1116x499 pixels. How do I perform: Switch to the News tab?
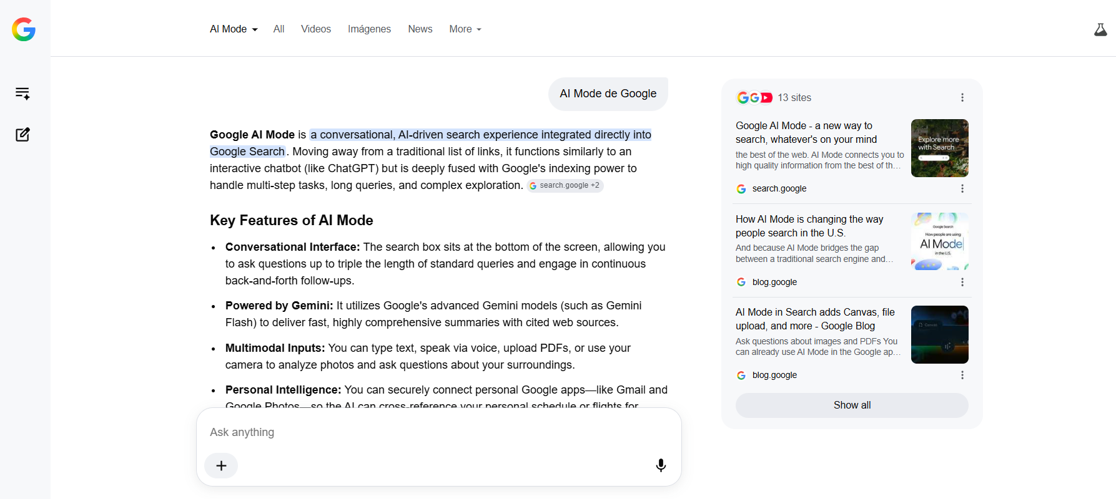[420, 29]
